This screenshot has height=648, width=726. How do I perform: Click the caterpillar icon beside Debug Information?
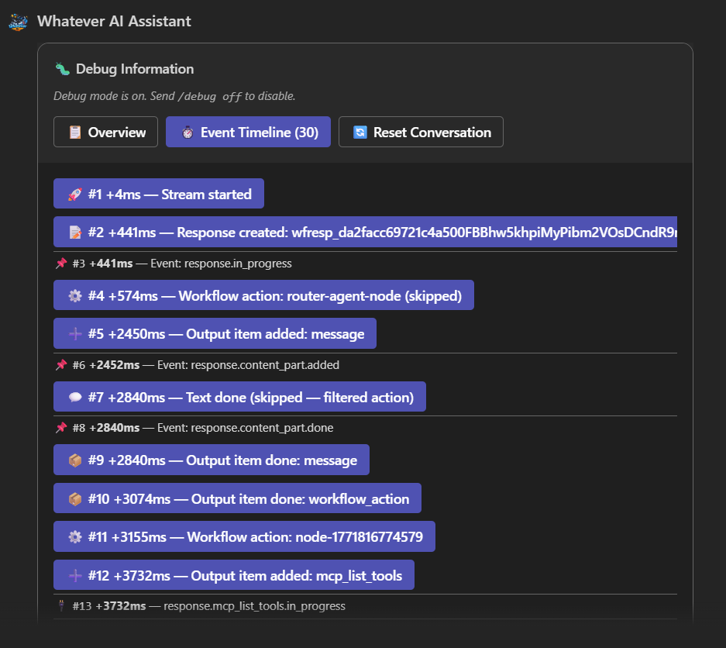click(x=63, y=69)
